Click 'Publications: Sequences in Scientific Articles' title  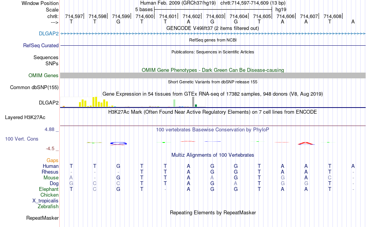click(x=213, y=52)
